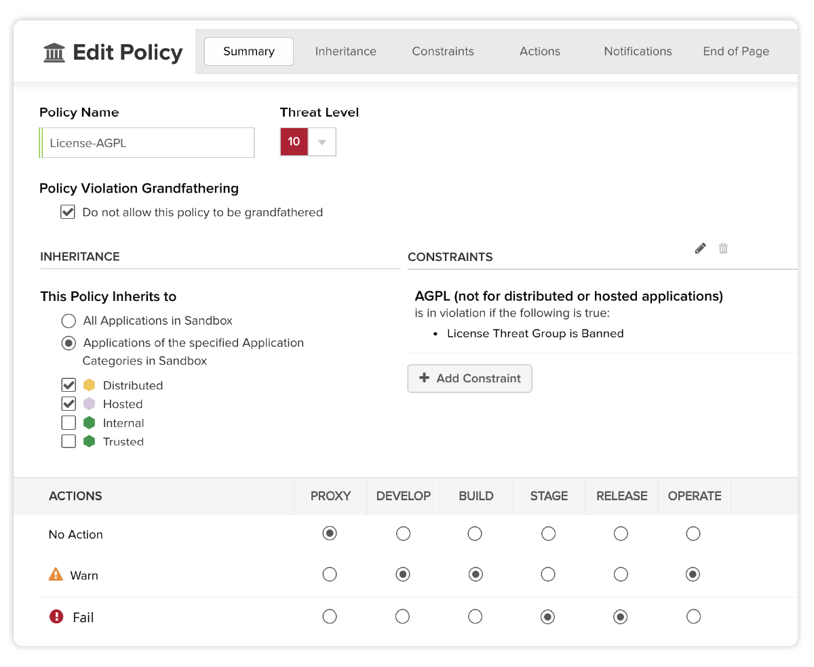Click the Edit Policy building icon

[54, 52]
